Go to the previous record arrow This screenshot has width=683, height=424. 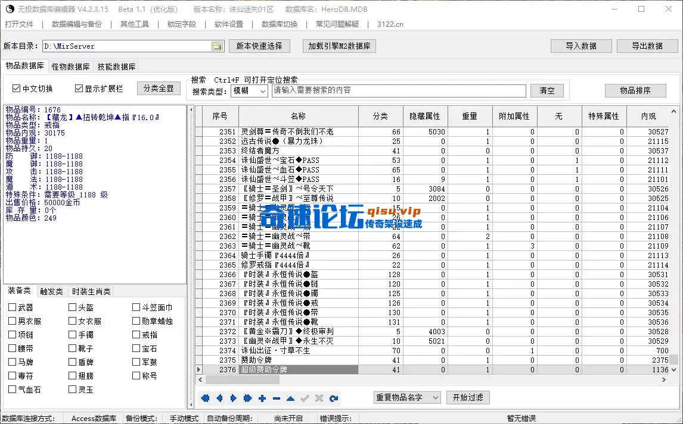pos(219,398)
